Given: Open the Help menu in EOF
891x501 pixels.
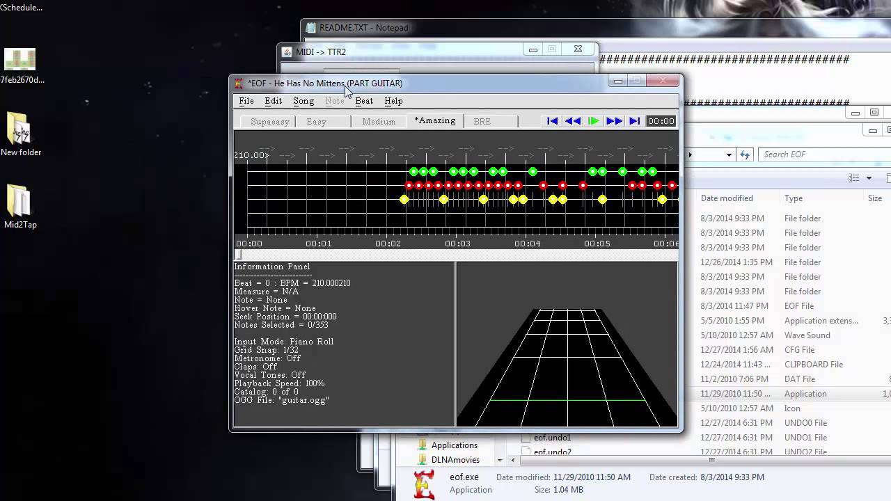Looking at the screenshot, I should [x=393, y=101].
